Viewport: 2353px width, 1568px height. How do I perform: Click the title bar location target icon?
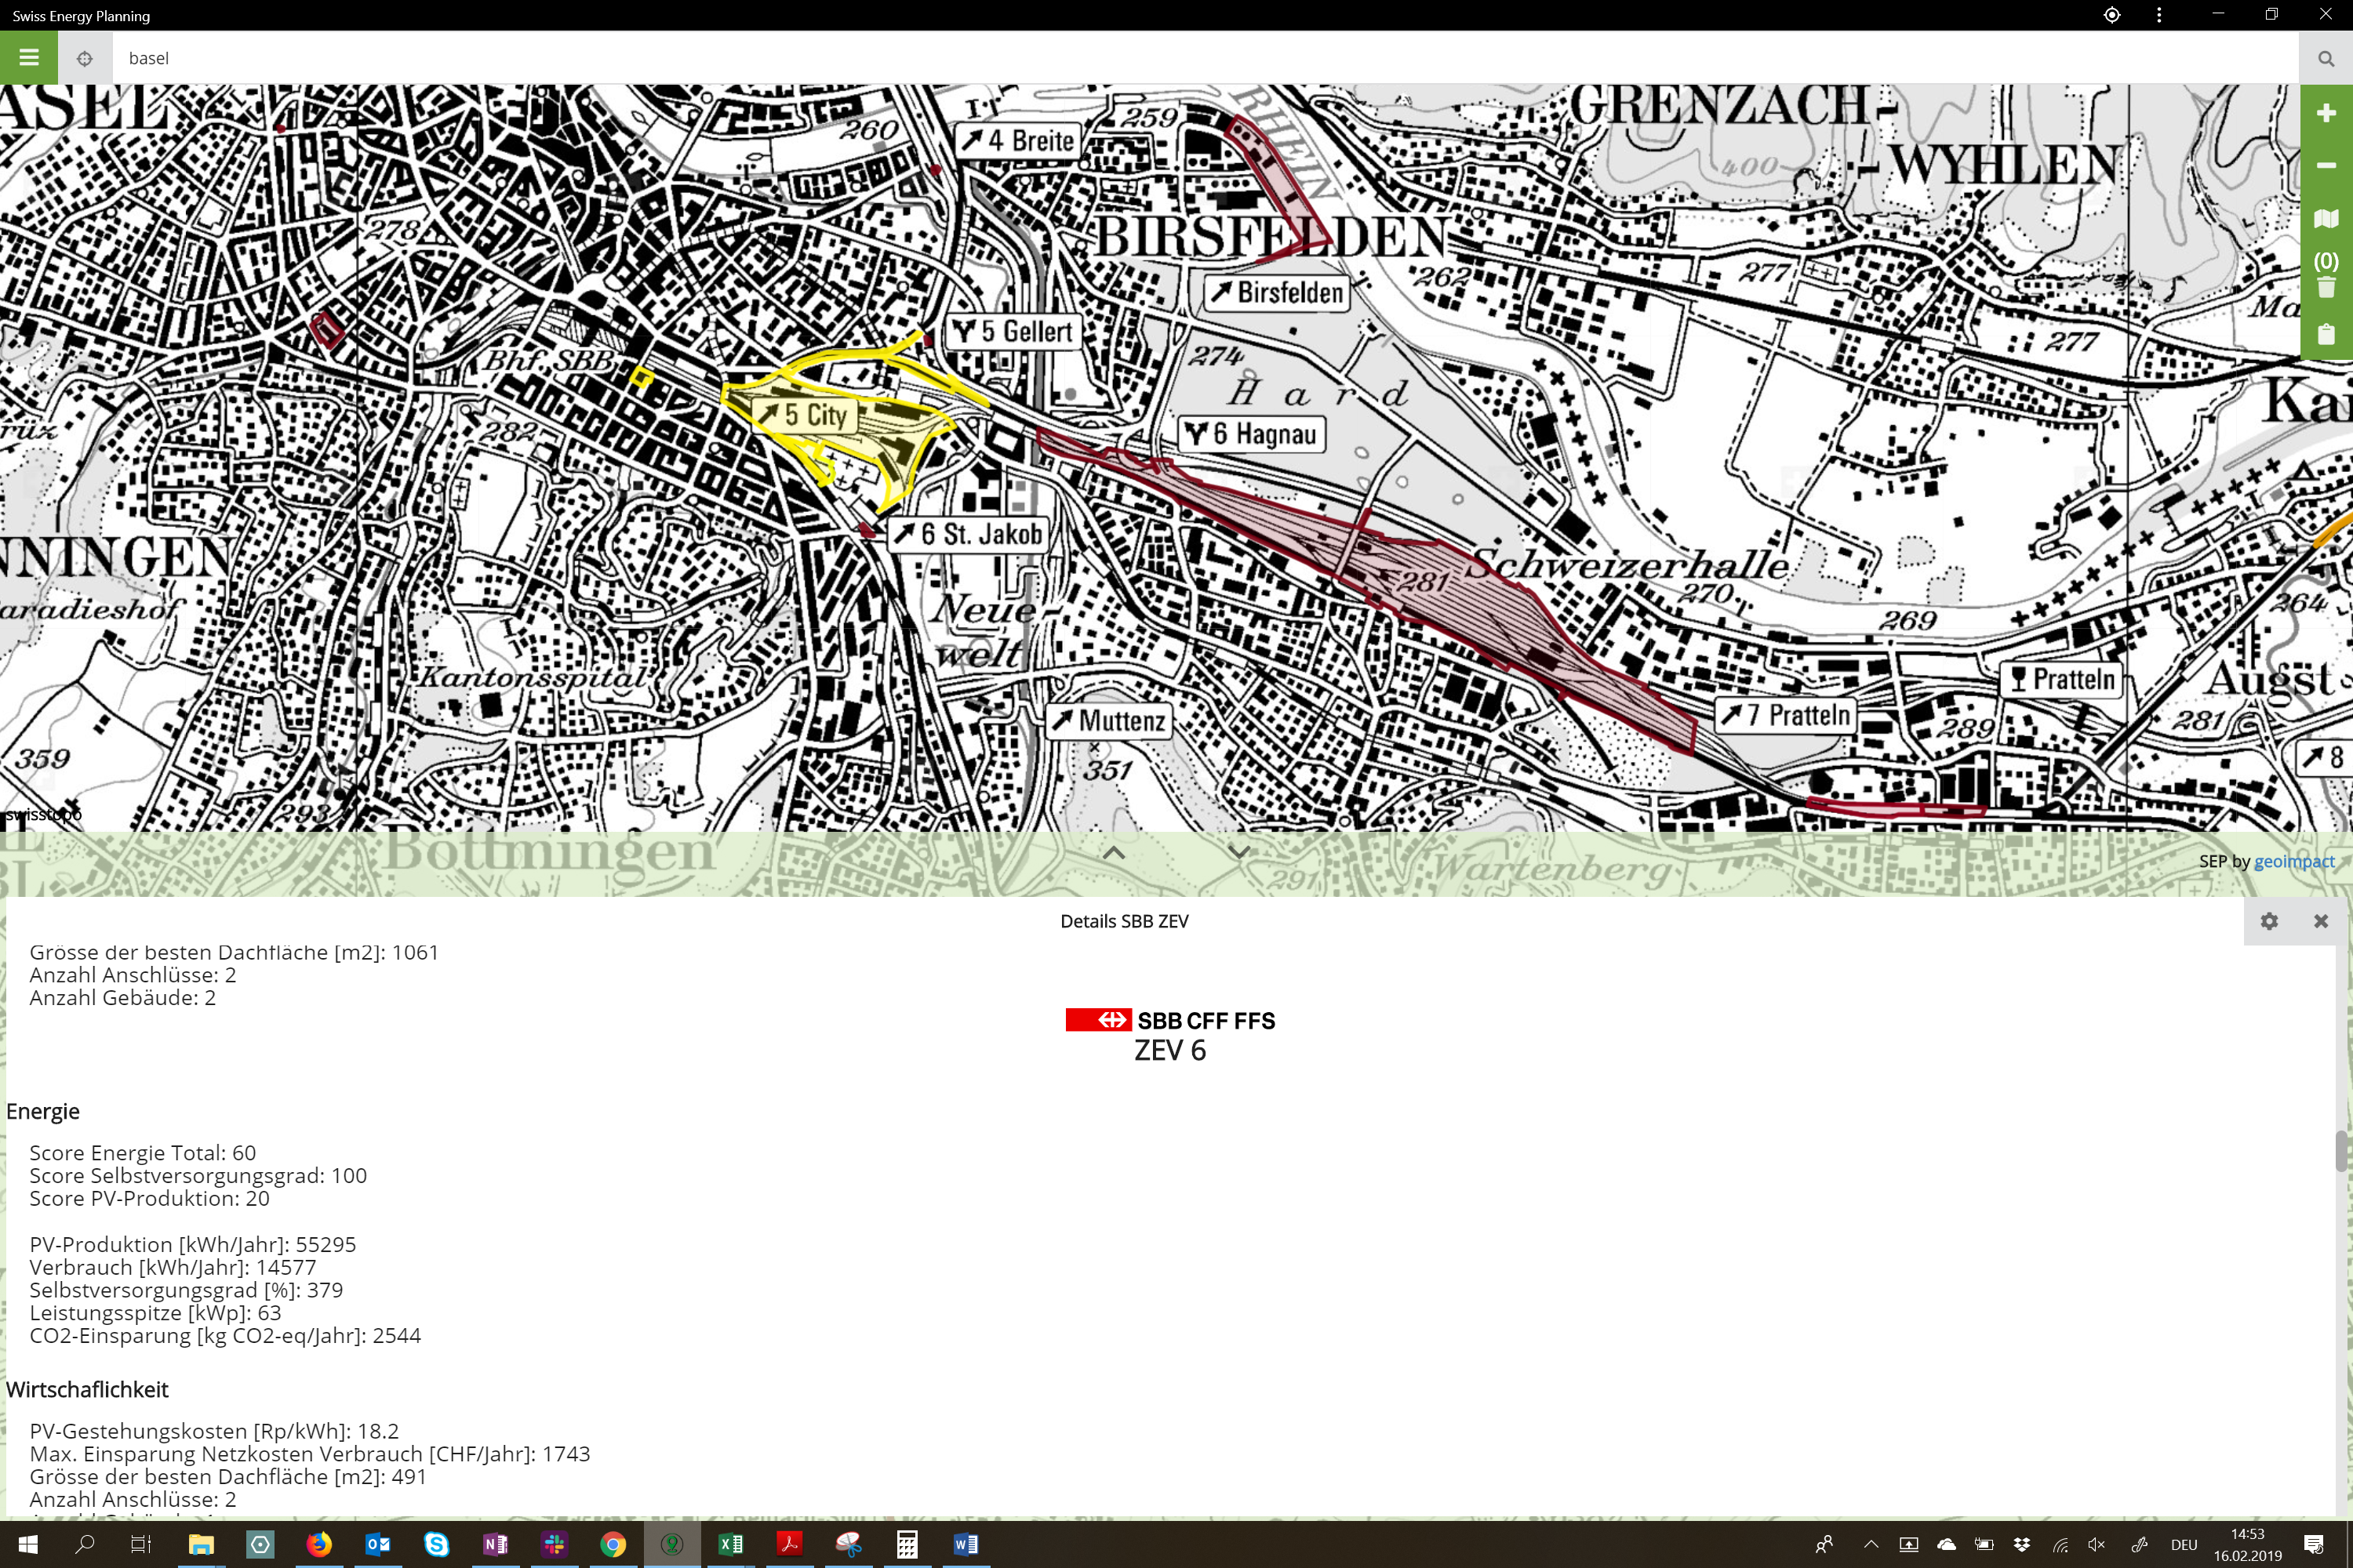(x=2111, y=15)
